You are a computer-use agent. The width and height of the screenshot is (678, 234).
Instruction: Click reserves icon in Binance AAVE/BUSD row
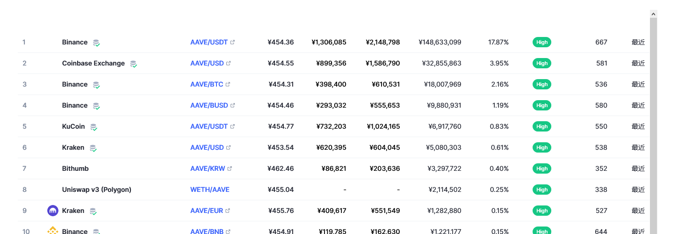96,106
